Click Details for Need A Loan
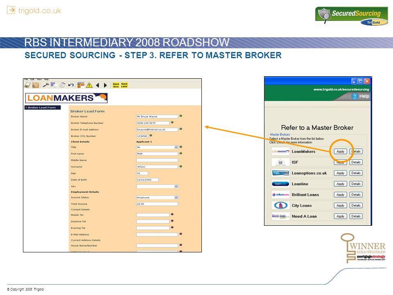Viewport: 393px width, 295px height. coord(356,216)
